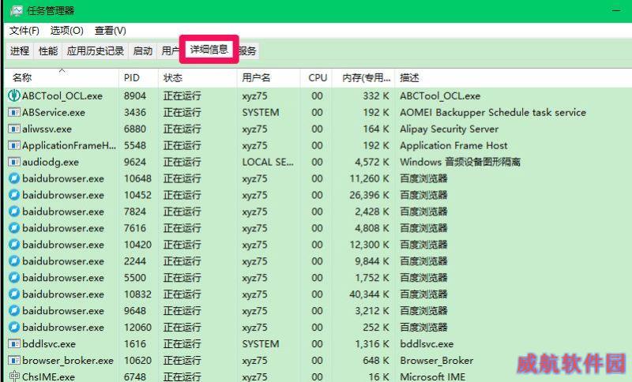632x382 pixels.
Task: Click memory value 12,300 K
Action: 370,245
